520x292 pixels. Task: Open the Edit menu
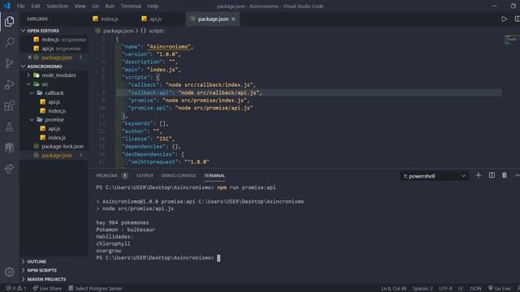(36, 6)
